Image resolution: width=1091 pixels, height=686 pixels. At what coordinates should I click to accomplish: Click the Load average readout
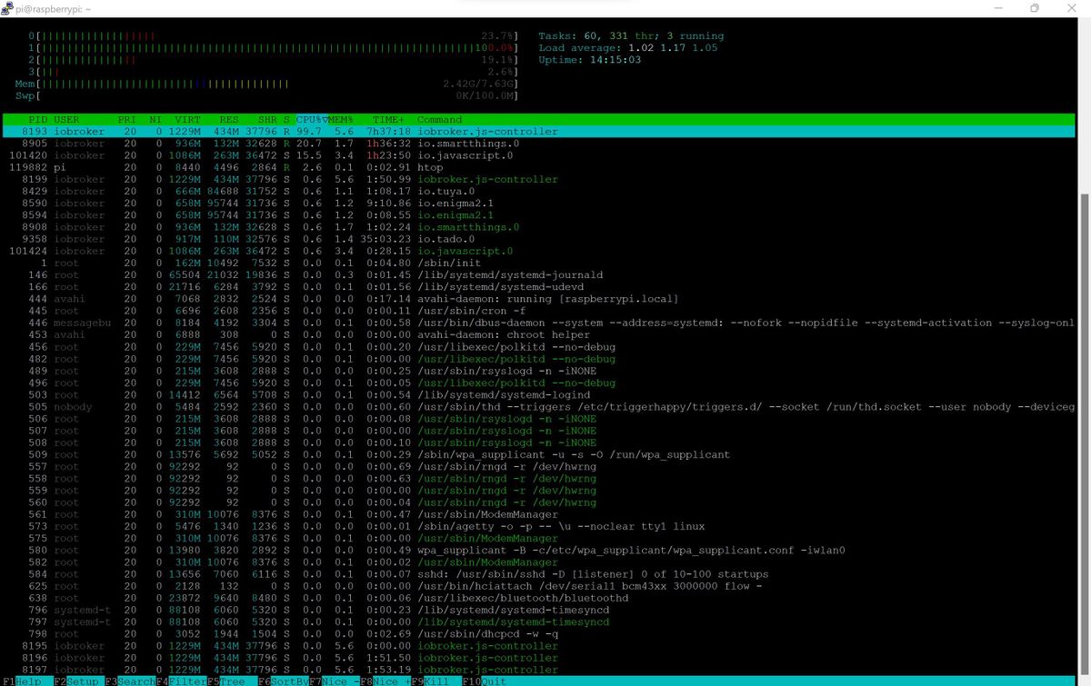tap(628, 48)
